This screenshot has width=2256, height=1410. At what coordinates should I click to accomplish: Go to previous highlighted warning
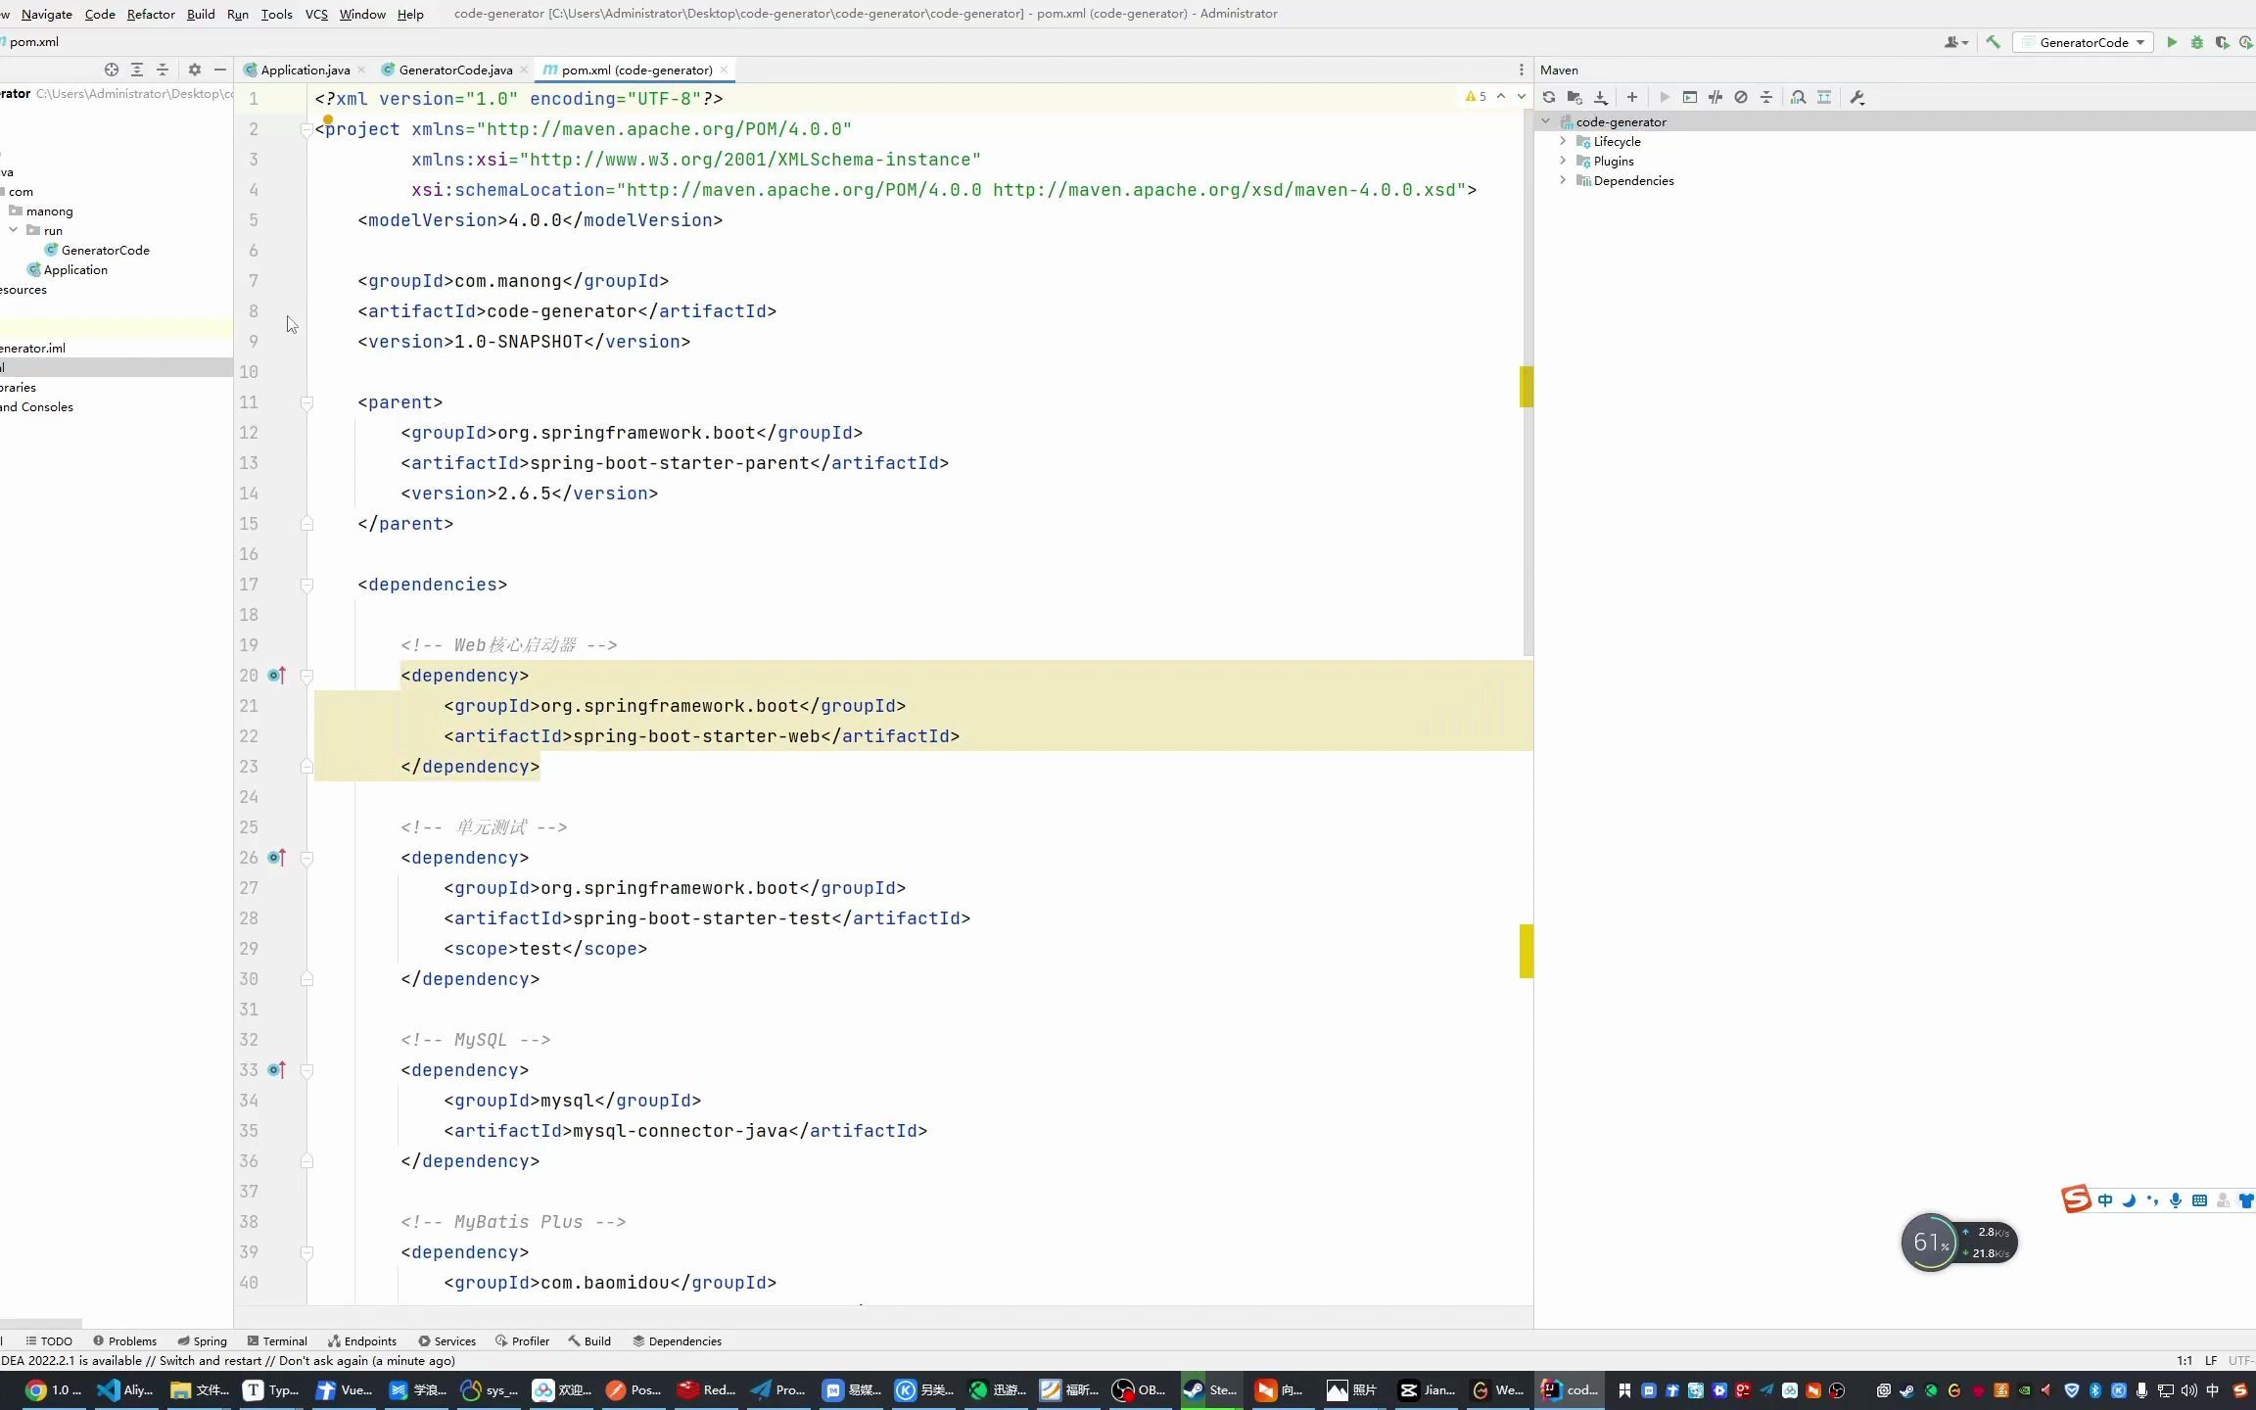click(x=1501, y=96)
